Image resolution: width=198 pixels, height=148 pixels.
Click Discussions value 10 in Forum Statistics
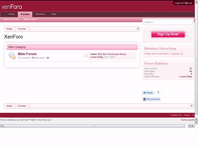coord(191,68)
